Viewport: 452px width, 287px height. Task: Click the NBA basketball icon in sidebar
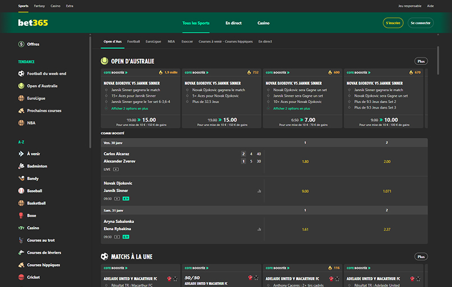pyautogui.click(x=21, y=123)
